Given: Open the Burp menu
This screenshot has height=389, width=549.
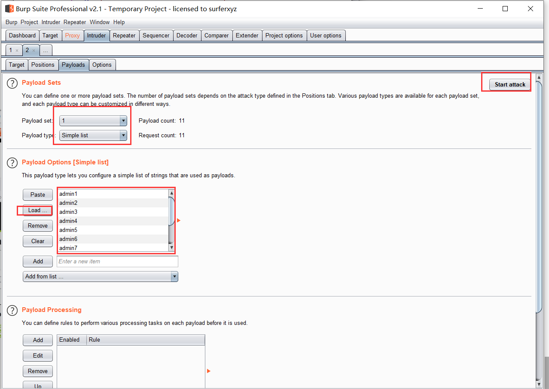Looking at the screenshot, I should [x=12, y=22].
